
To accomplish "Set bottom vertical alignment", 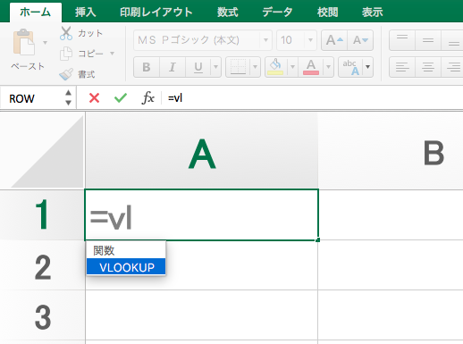I will tap(453, 40).
